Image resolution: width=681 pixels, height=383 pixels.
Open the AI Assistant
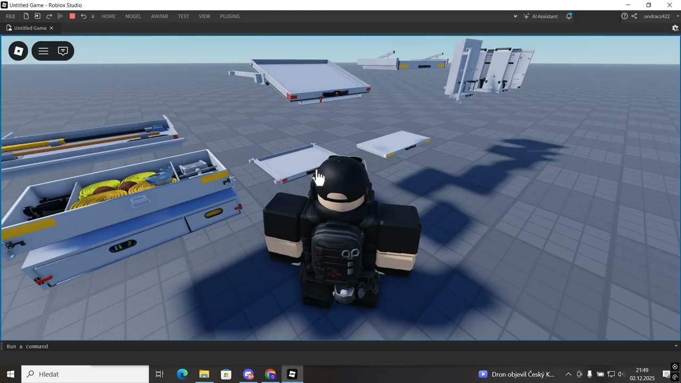(541, 16)
